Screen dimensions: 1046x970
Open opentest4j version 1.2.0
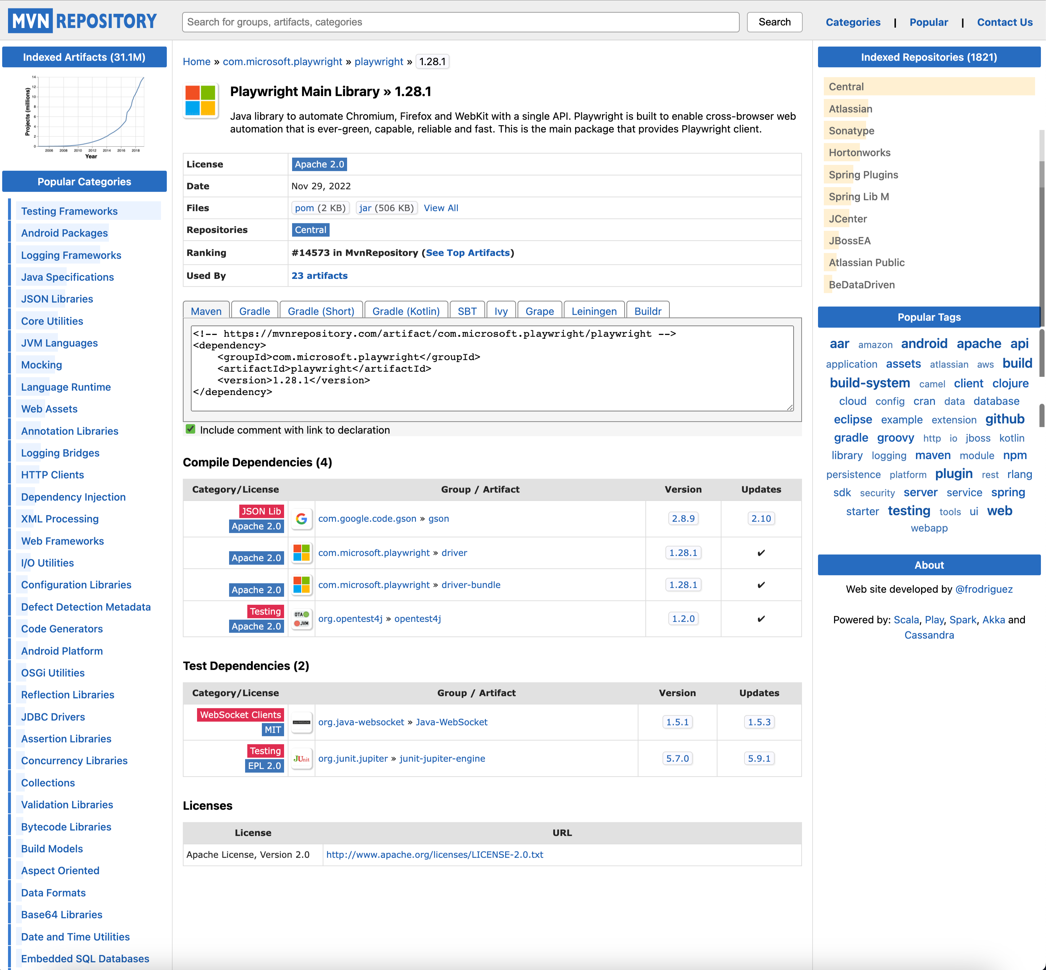pos(683,619)
